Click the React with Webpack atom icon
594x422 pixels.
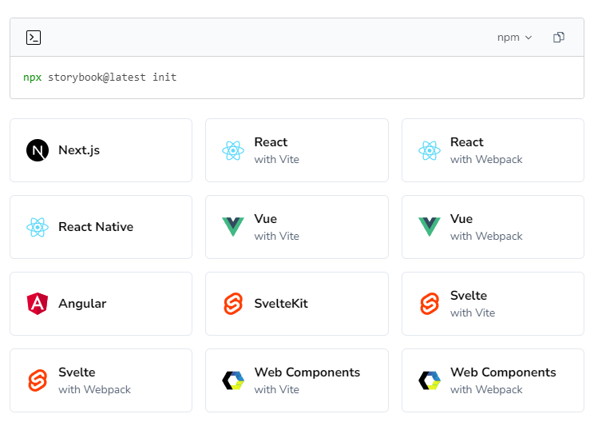pos(430,150)
